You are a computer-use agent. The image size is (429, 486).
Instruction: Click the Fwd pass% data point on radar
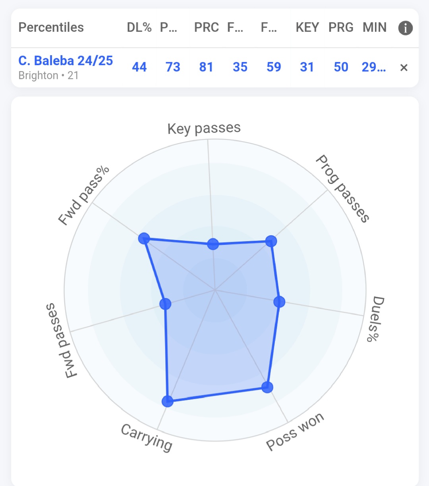(x=144, y=238)
